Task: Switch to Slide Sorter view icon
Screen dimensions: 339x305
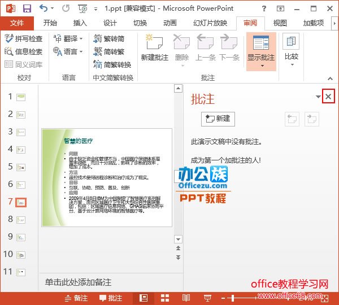Action: tap(165, 298)
